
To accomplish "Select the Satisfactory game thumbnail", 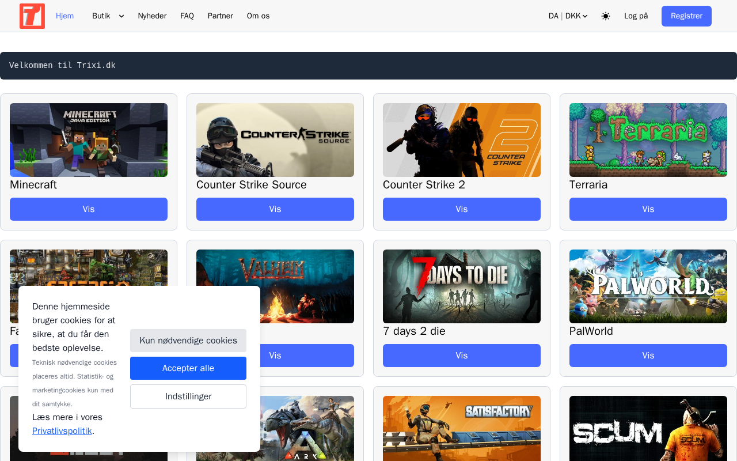I will click(x=462, y=428).
